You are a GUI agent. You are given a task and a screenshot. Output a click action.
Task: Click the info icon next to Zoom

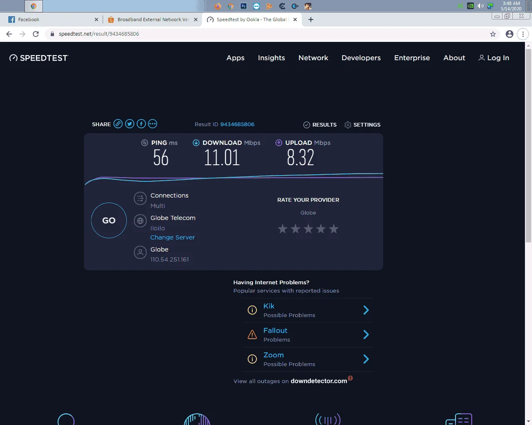pos(252,359)
